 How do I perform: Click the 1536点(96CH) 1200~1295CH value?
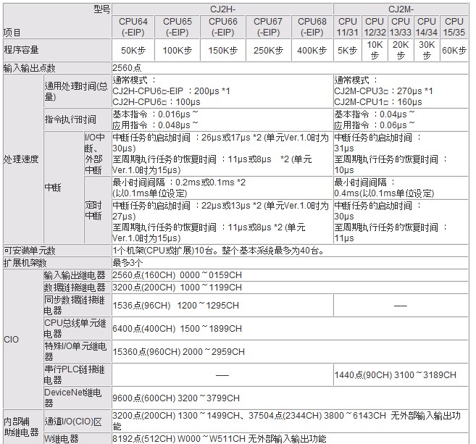[176, 306]
